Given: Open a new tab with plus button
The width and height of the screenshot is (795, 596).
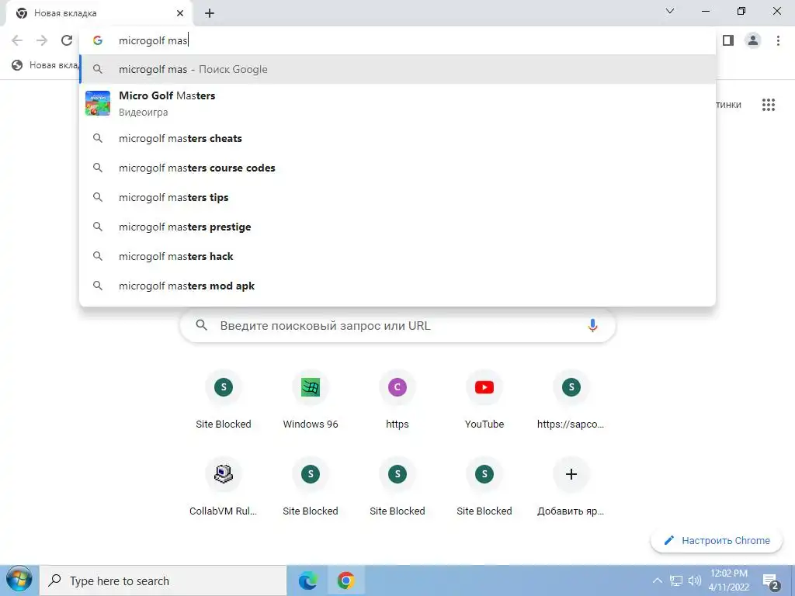Looking at the screenshot, I should pyautogui.click(x=210, y=13).
